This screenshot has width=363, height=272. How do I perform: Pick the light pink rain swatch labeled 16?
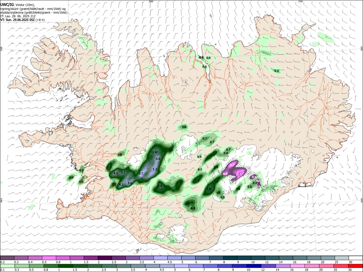(297, 266)
